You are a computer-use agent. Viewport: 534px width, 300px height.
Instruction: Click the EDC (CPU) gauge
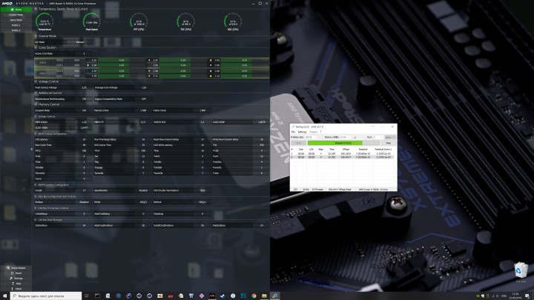tap(233, 21)
